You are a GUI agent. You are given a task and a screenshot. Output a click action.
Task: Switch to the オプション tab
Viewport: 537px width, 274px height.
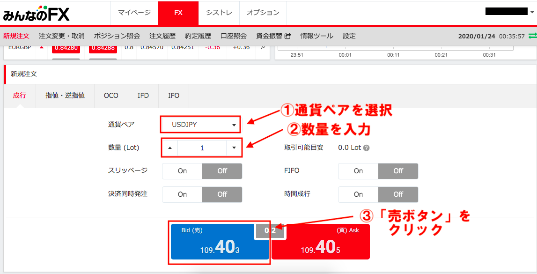point(263,13)
